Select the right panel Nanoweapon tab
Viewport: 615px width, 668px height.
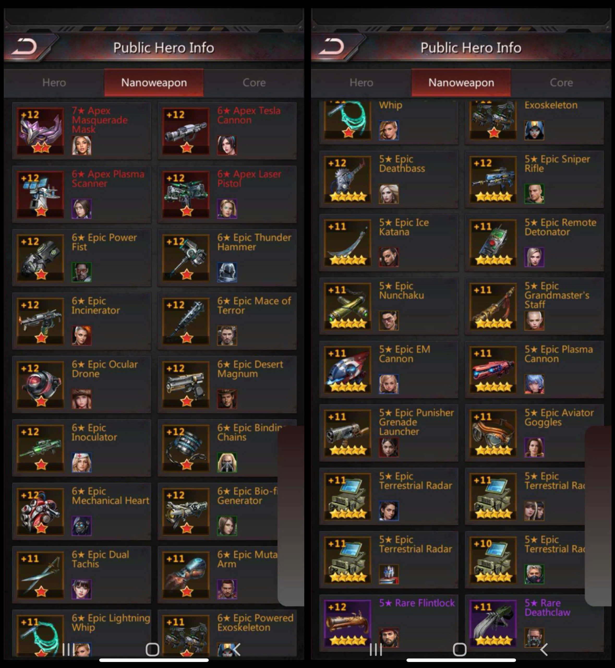(461, 82)
